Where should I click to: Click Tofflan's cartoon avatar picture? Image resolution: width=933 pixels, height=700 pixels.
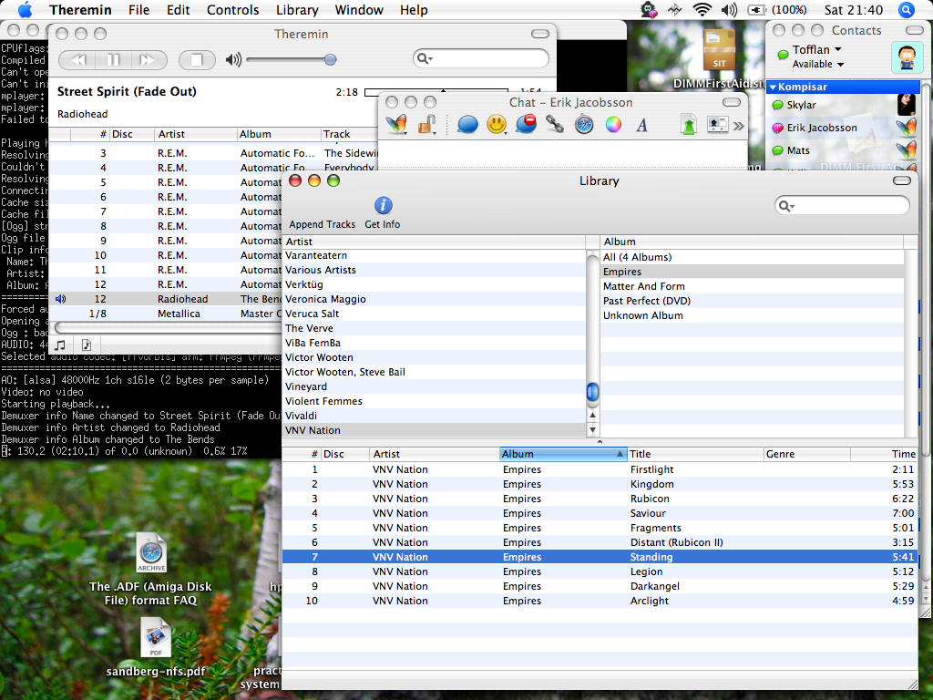[x=907, y=57]
